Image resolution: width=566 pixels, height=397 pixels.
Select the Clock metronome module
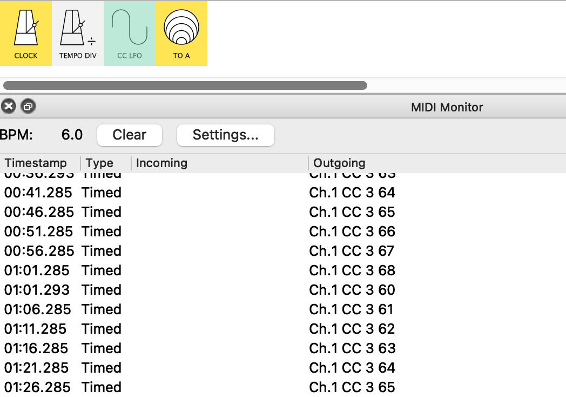pos(25,34)
